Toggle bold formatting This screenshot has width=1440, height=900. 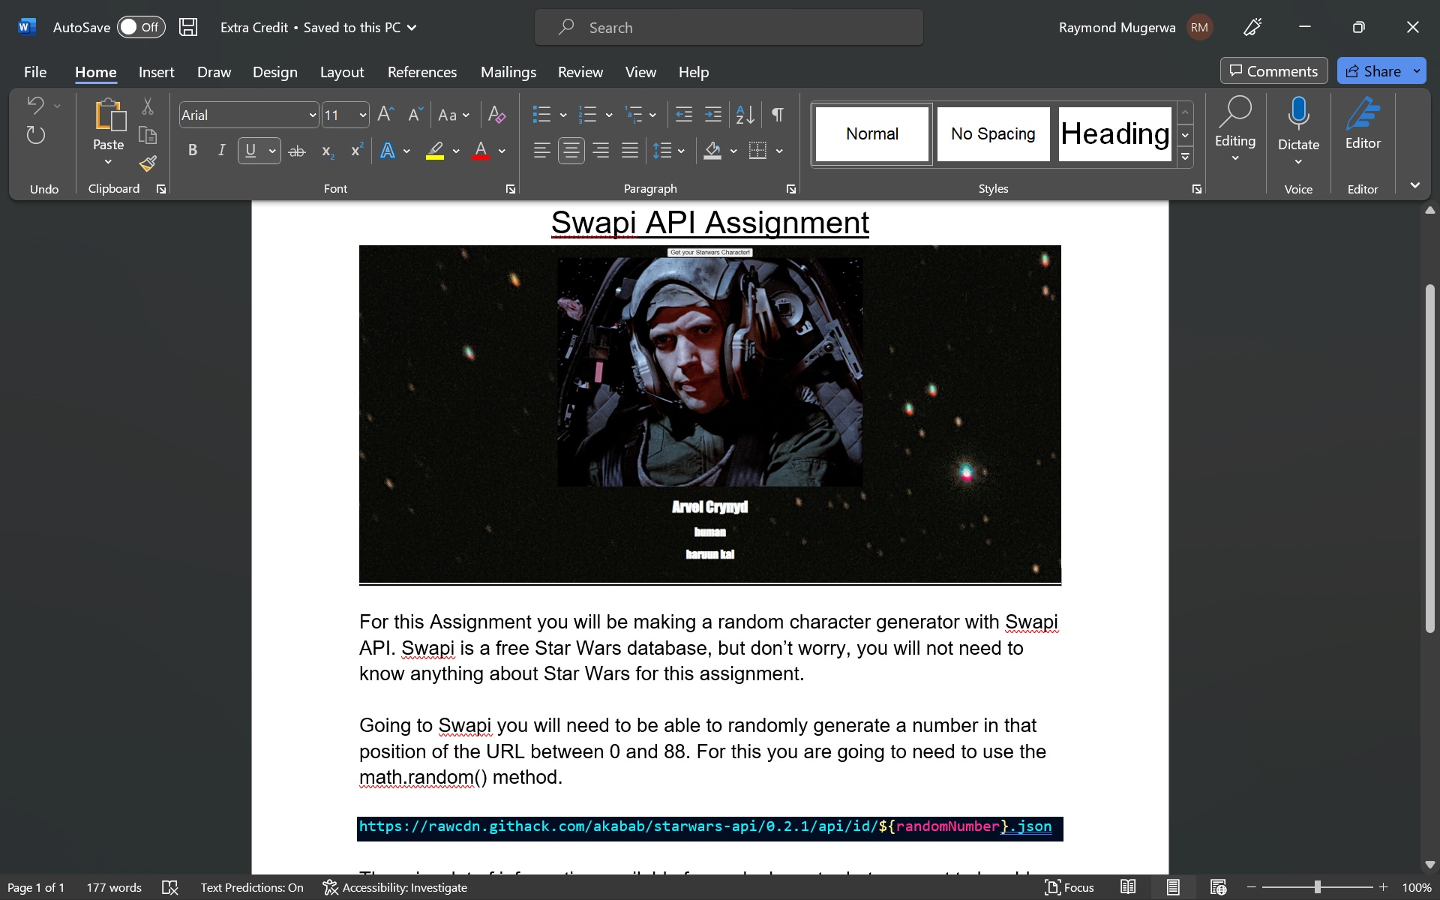pyautogui.click(x=192, y=151)
